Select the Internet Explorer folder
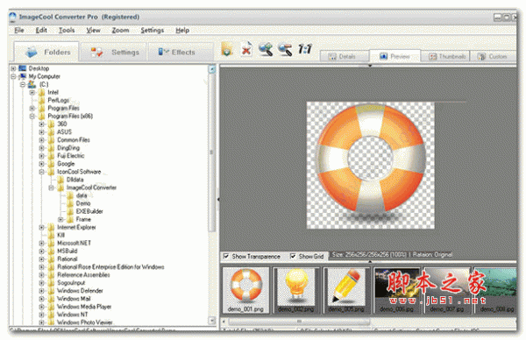 tap(76, 227)
